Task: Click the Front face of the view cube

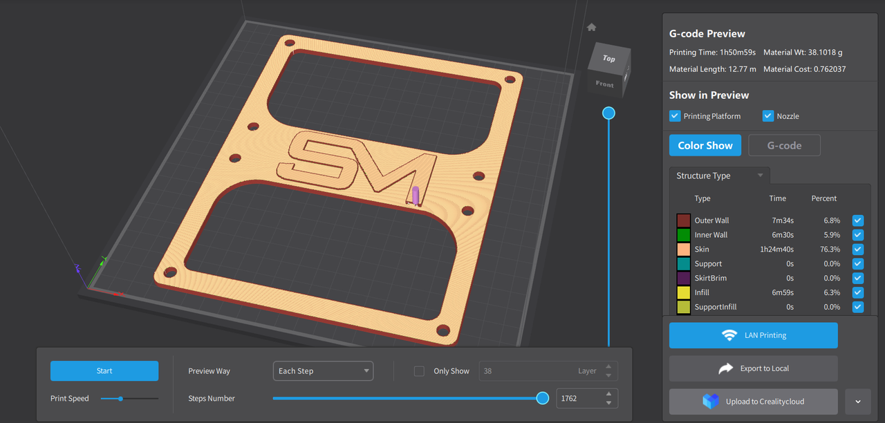Action: pos(605,84)
